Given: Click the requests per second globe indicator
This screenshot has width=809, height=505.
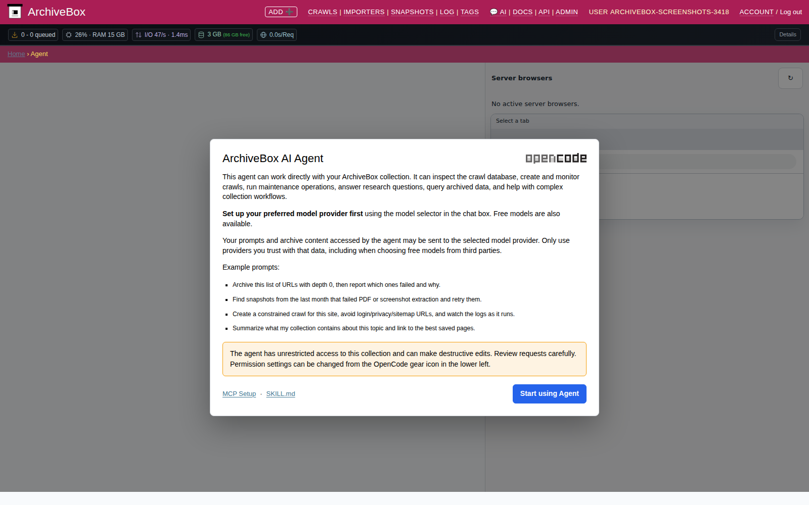Looking at the screenshot, I should click(x=277, y=35).
